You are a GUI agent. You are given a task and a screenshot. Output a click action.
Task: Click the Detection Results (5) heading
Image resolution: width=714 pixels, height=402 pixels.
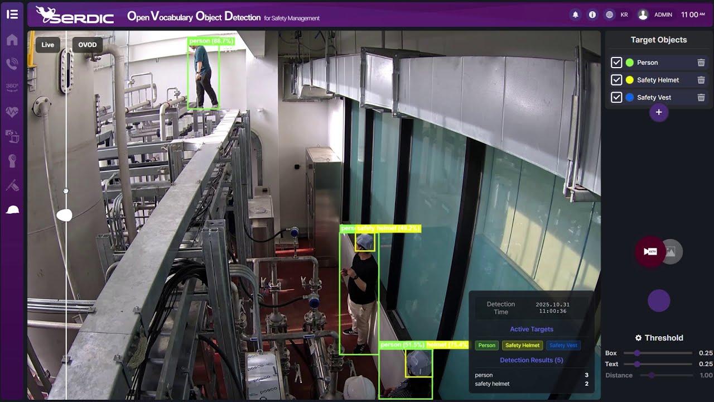tap(532, 360)
